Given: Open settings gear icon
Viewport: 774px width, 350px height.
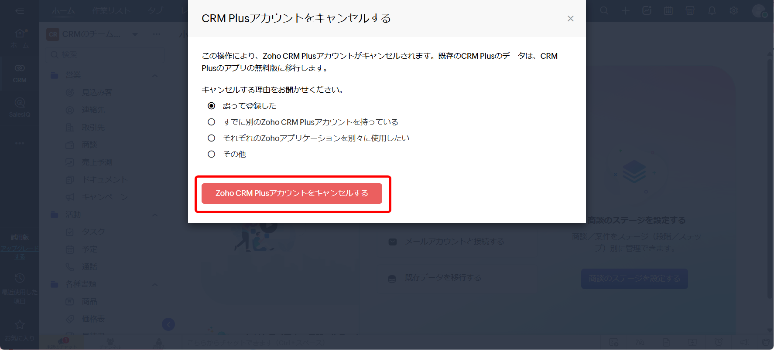Looking at the screenshot, I should [734, 10].
